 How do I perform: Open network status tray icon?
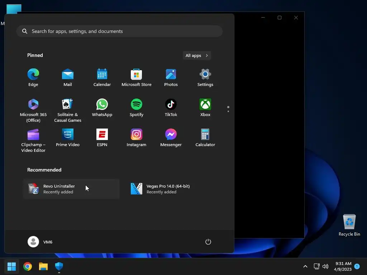pyautogui.click(x=317, y=266)
